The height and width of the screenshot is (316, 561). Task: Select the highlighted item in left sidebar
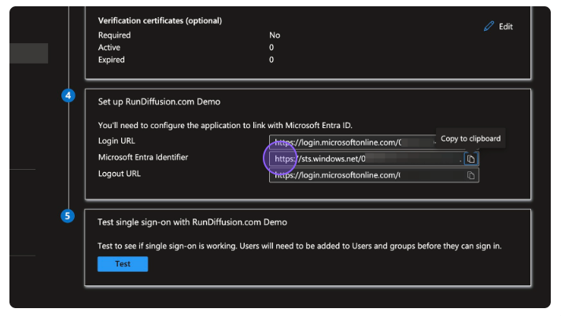click(x=28, y=53)
